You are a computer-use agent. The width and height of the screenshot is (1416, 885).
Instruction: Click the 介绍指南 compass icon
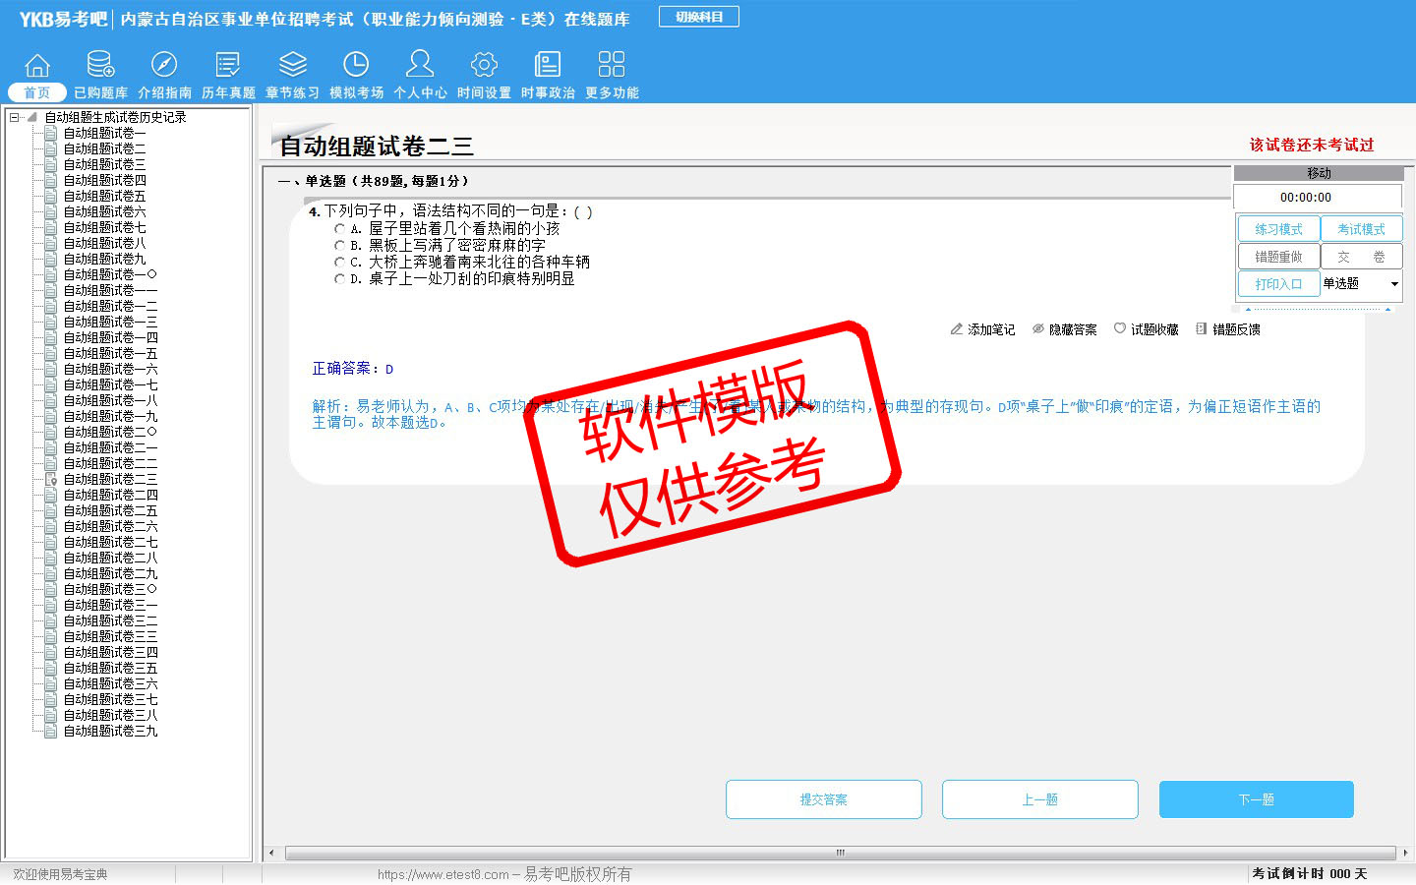tap(164, 66)
